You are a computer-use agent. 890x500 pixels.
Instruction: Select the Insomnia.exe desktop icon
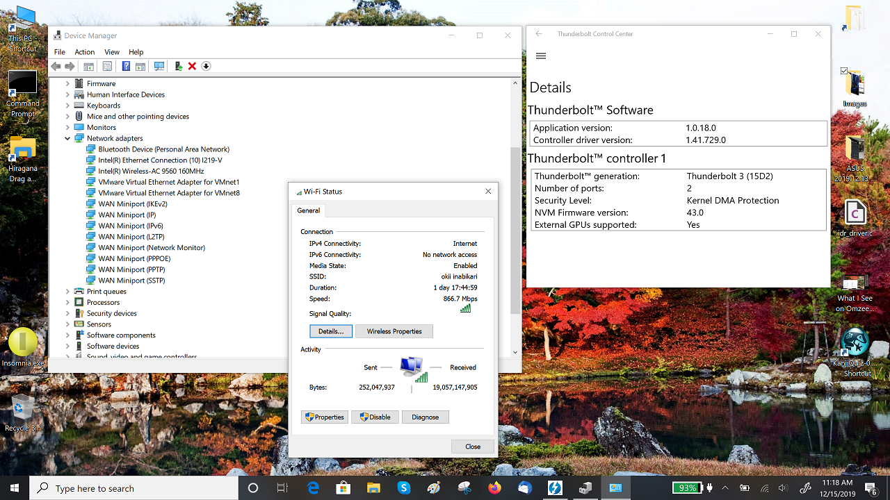[22, 347]
